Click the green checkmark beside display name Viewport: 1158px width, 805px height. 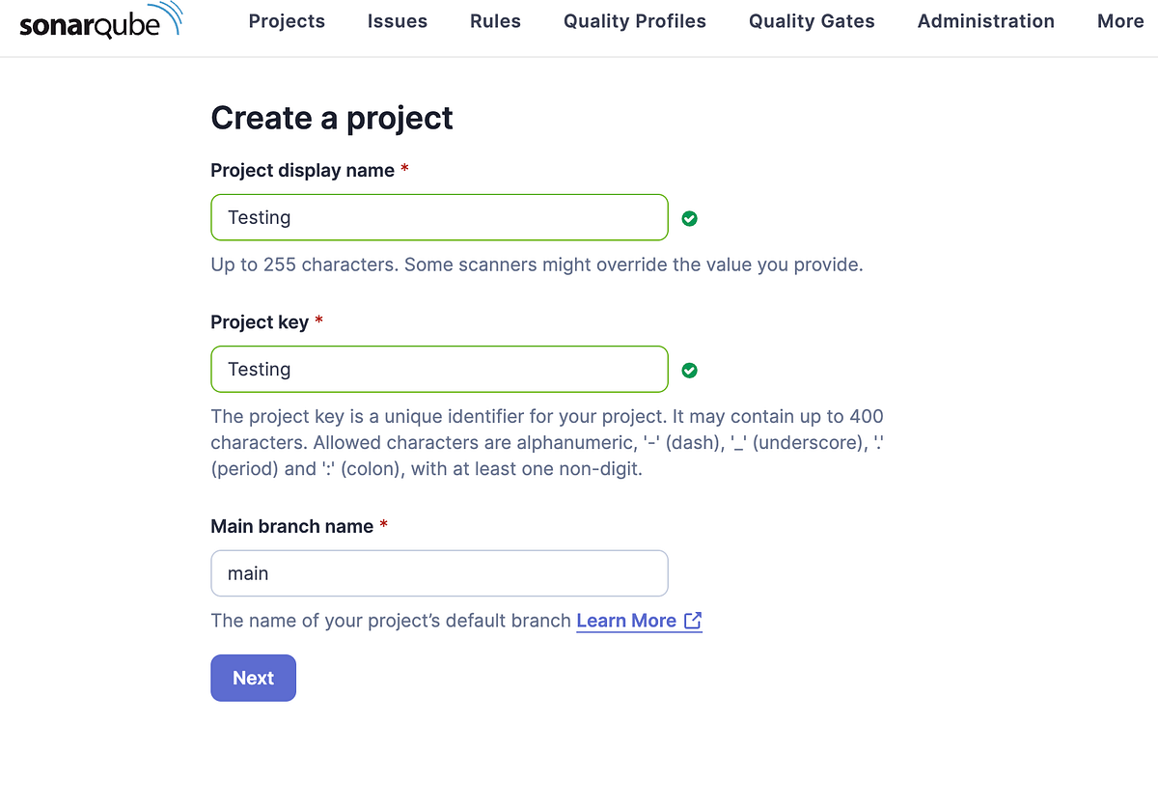coord(689,218)
